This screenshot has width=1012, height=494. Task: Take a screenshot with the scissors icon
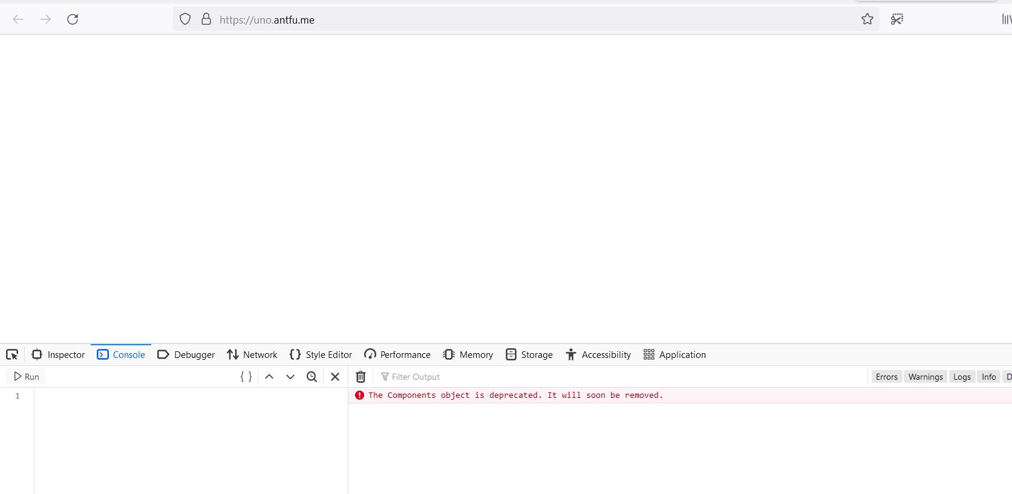coord(897,19)
